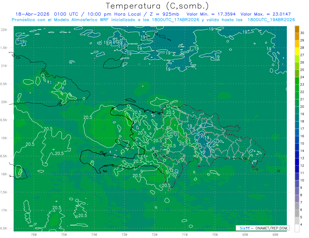Click the Valor Max. = 23.0147 readout
This screenshot has height=238, width=309.
tap(265, 14)
